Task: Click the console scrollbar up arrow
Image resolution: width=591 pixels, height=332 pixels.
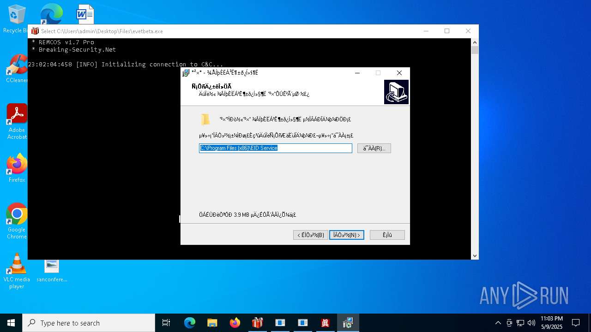Action: pos(475,42)
